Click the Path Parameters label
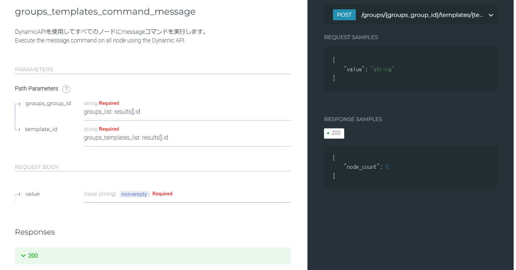This screenshot has height=270, width=516. 37,88
